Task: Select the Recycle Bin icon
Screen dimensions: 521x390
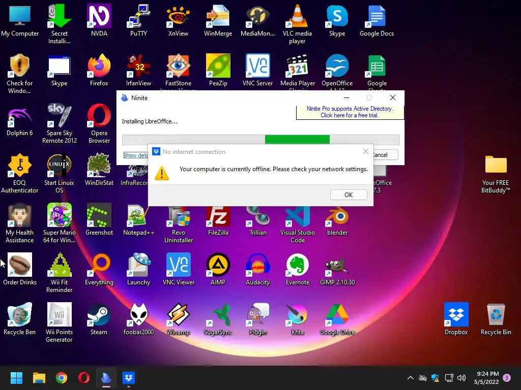Action: pos(496,319)
